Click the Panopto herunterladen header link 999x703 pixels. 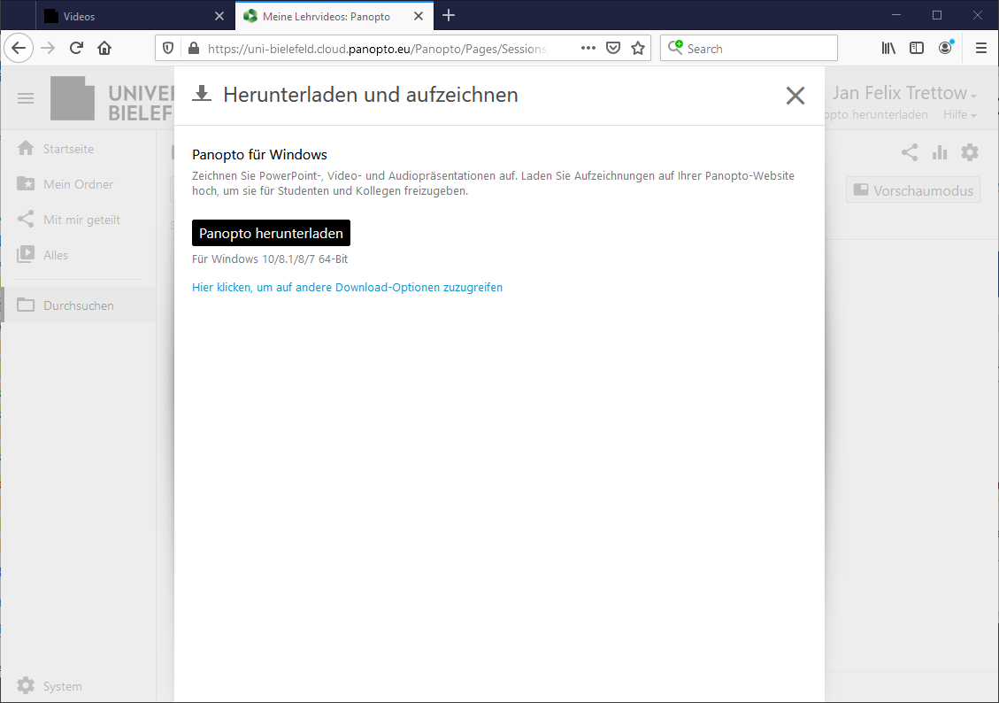pos(876,115)
